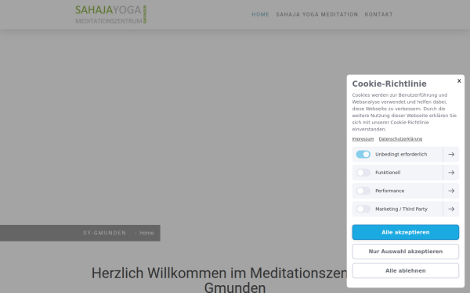The height and width of the screenshot is (293, 470).
Task: Open KONTAKT menu item
Action: 378,14
